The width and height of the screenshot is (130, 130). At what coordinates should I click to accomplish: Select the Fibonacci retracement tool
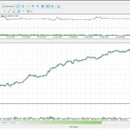point(19,11)
